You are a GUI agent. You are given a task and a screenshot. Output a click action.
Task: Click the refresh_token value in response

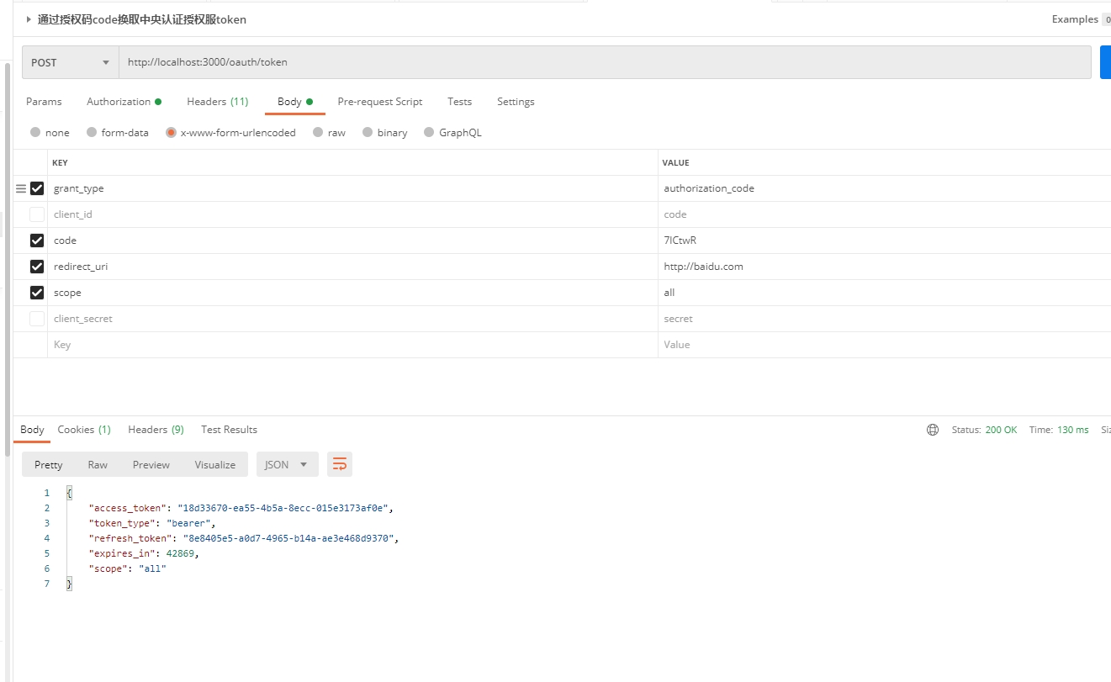tap(288, 538)
